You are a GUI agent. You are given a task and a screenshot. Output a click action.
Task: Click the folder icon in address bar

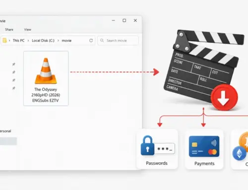[x=4, y=40]
